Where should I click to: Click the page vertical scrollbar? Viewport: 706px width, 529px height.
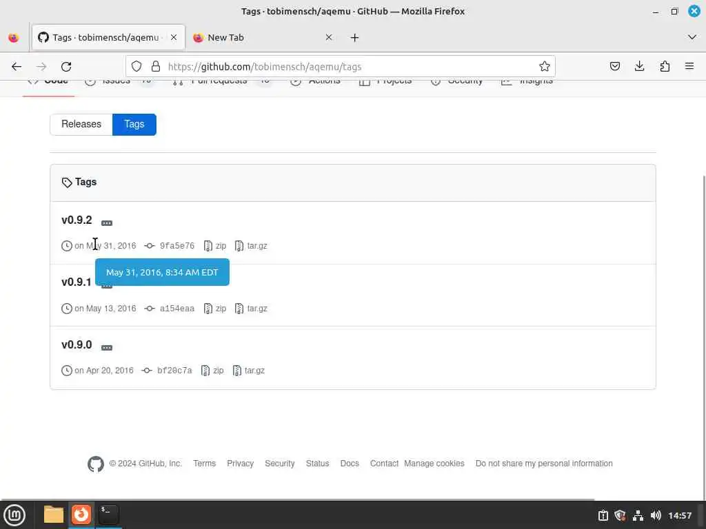click(703, 338)
